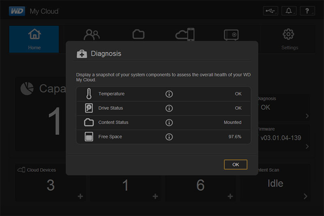Image resolution: width=324 pixels, height=216 pixels.
Task: Click the folder Content Status icon
Action: tap(89, 122)
